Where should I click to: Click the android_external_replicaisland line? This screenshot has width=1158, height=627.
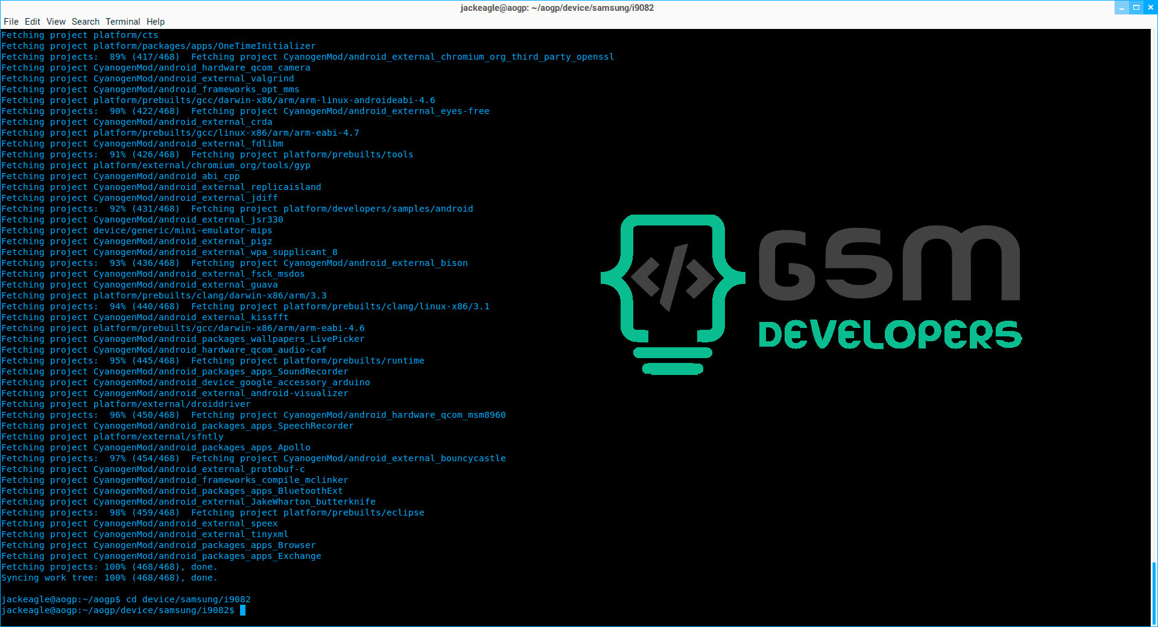point(161,187)
